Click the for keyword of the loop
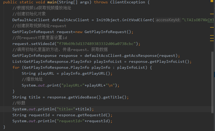 (x=16, y=67)
